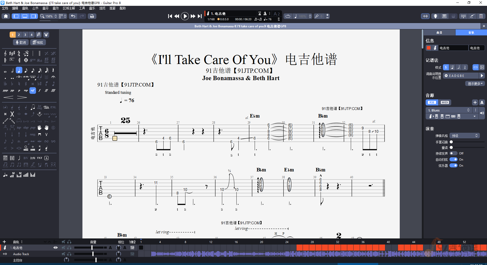Screen dimensions: 487x265
Task: Apply triplet tuplet to the note
Action: coord(19,77)
